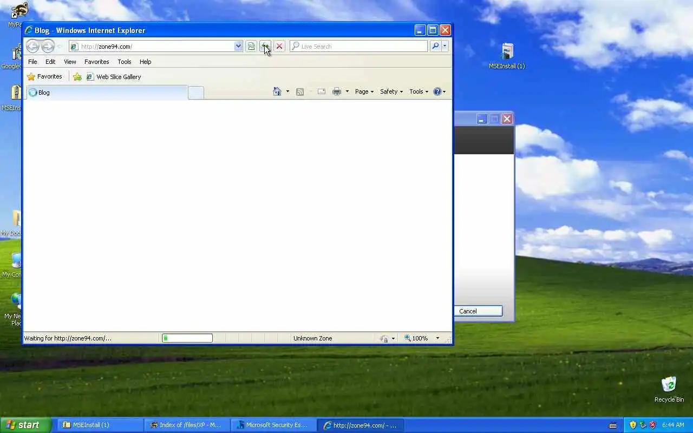Click the 6:44 AM system clock

(673, 425)
